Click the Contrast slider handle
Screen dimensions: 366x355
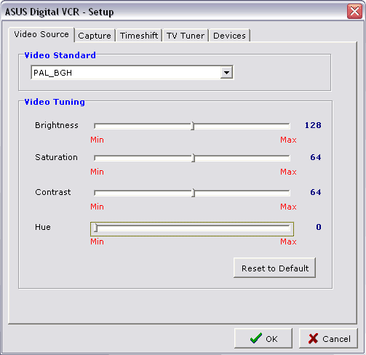194,193
